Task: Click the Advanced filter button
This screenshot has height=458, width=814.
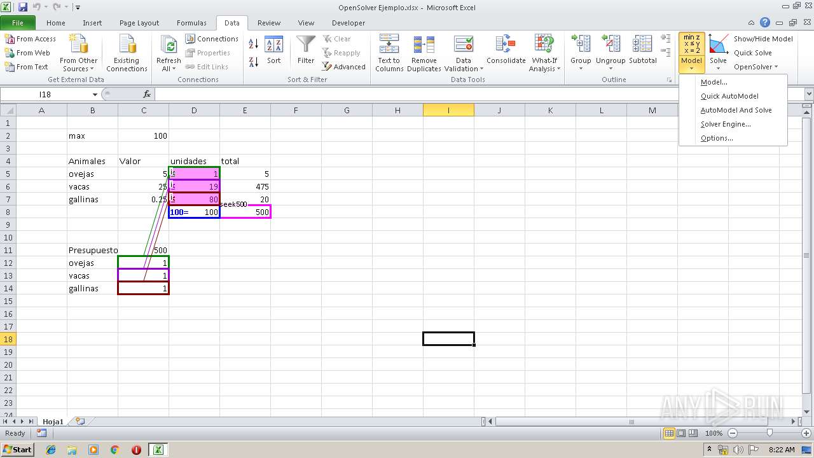Action: [344, 67]
